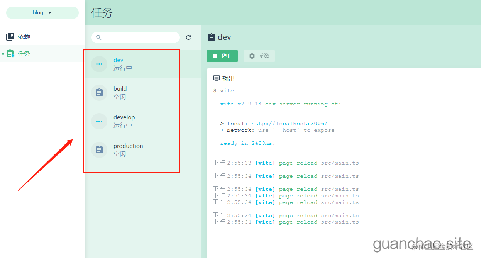Refresh the task list
Screen dimensions: 481x258
point(188,37)
